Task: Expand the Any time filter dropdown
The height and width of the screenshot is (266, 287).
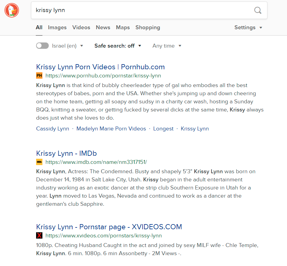Action: (167, 46)
